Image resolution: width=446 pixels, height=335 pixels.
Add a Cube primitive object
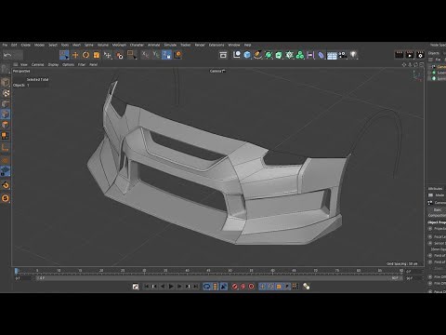(x=247, y=55)
